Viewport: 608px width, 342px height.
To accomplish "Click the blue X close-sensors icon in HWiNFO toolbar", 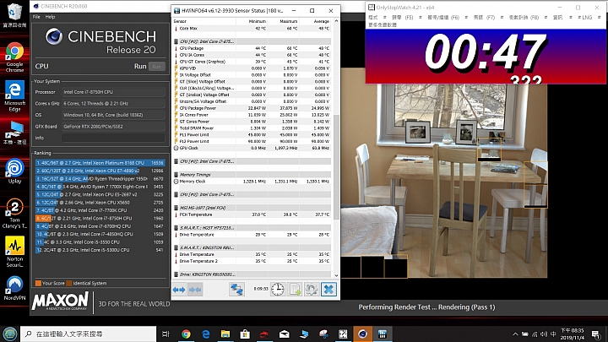I will [x=328, y=290].
